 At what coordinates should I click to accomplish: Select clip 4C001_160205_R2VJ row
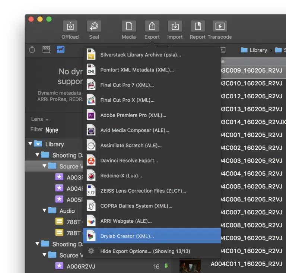coord(253,135)
